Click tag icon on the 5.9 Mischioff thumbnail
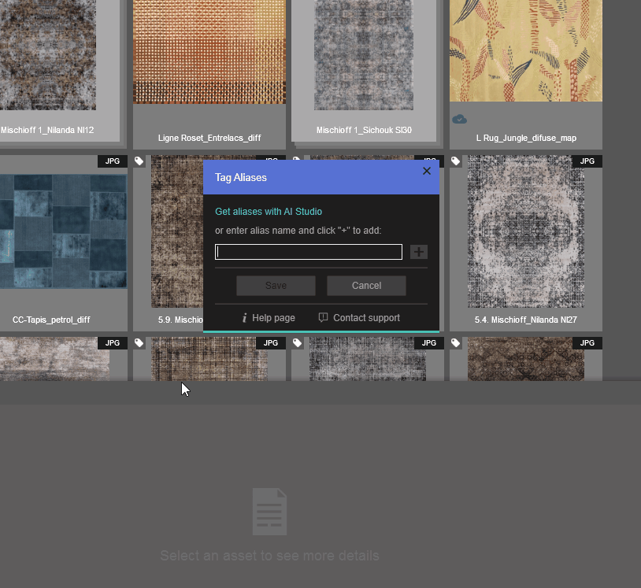 tap(139, 161)
